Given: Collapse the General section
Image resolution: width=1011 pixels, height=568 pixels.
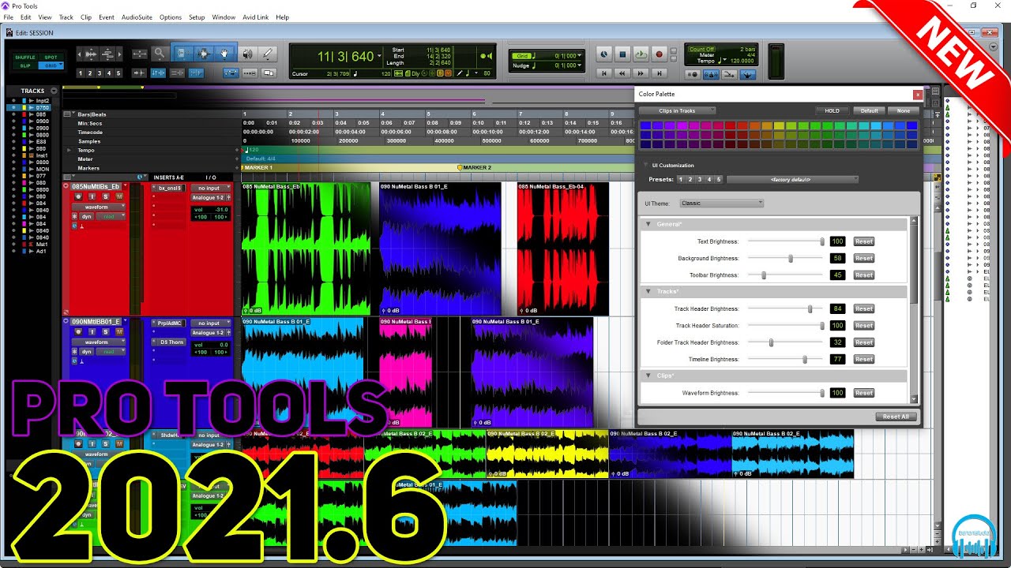Looking at the screenshot, I should (648, 224).
